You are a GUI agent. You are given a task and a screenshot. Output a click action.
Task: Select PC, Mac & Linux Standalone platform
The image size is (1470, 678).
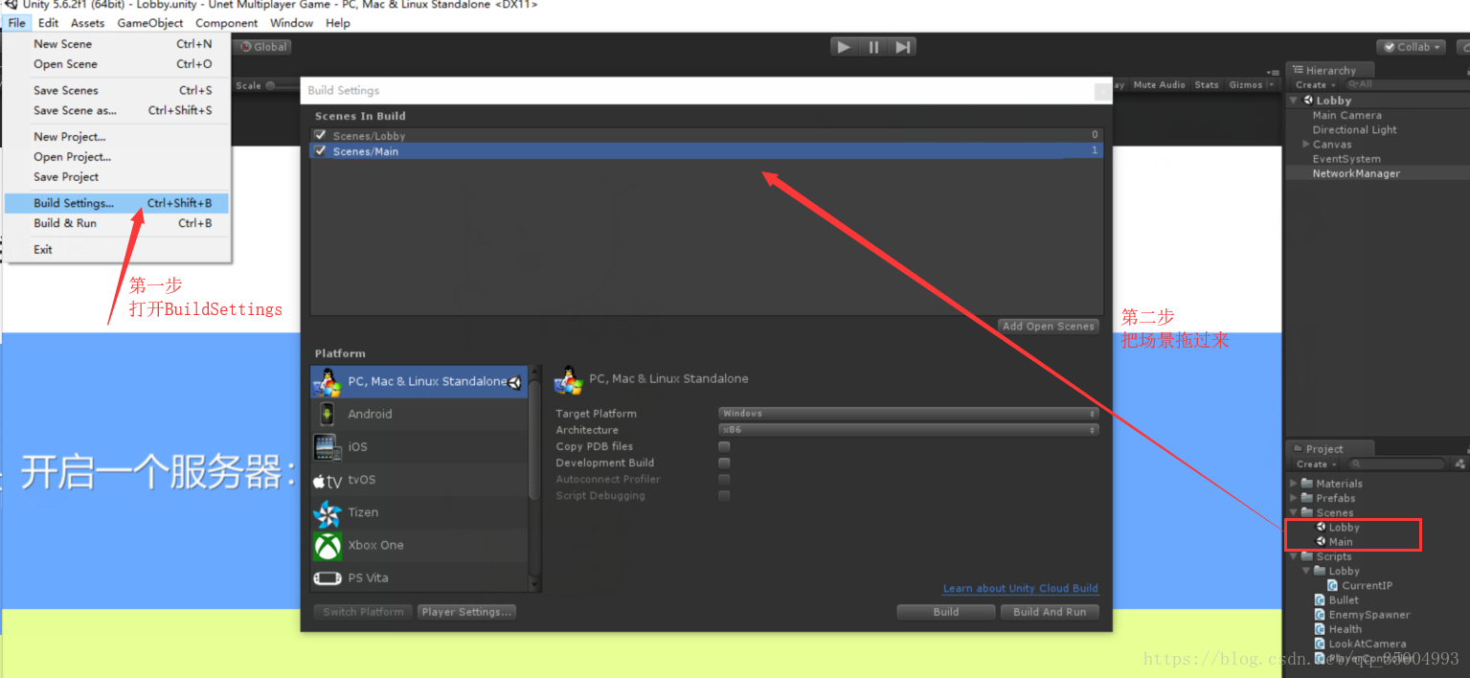418,381
